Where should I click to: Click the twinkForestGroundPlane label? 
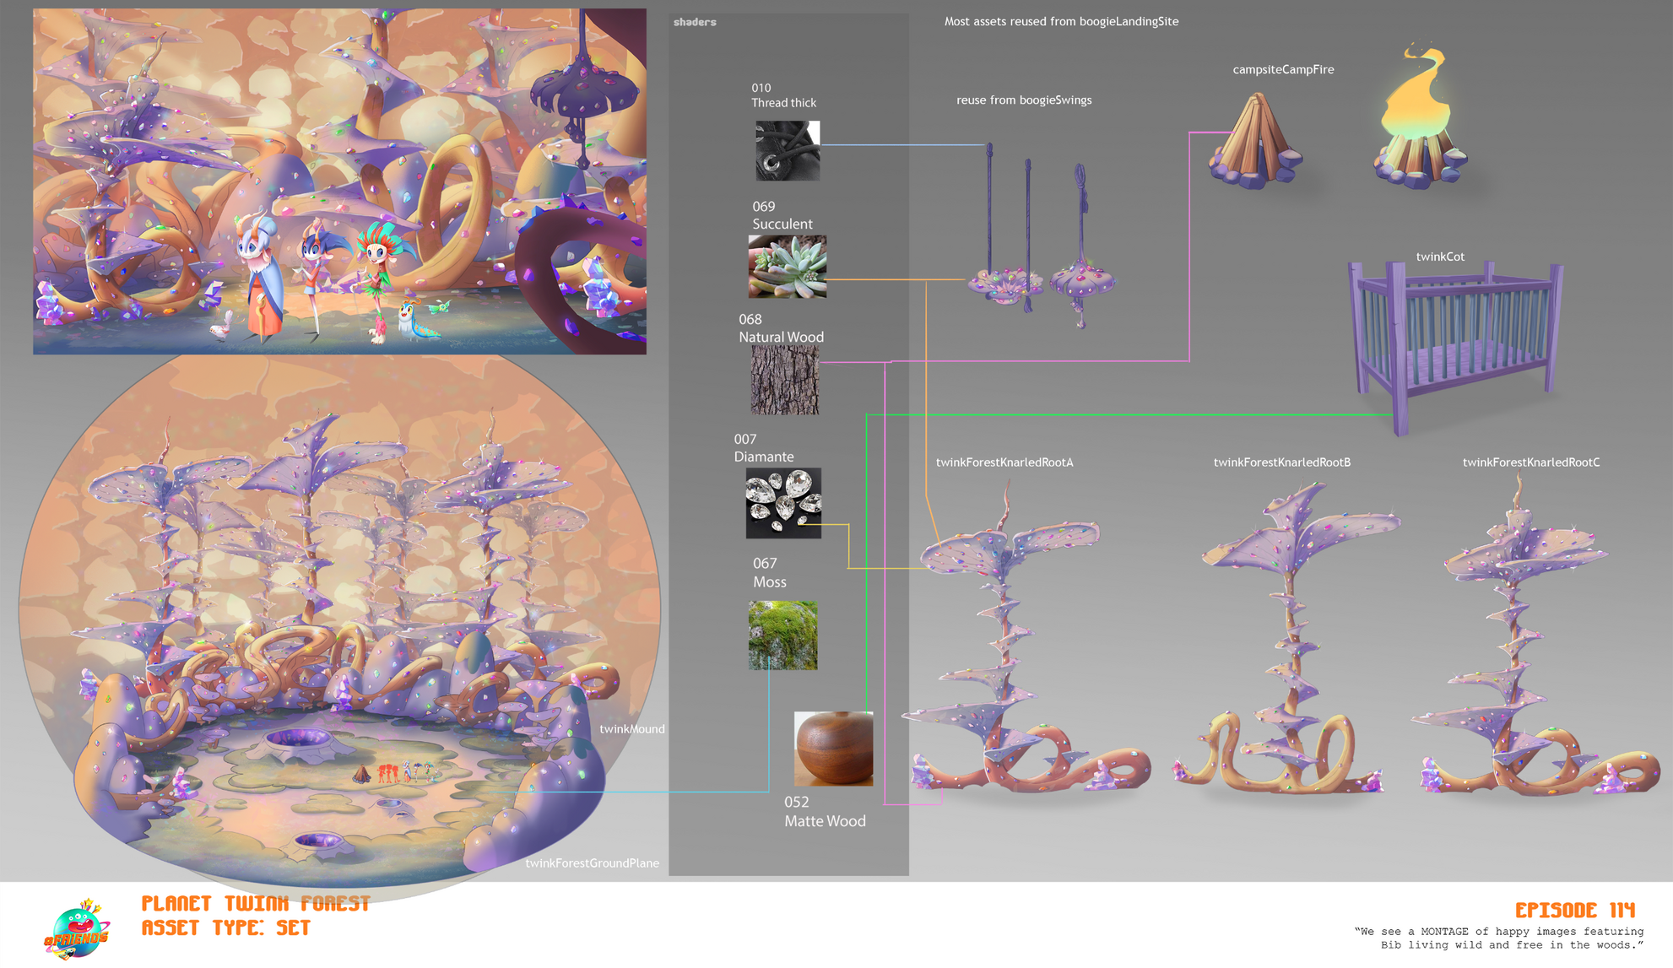[x=592, y=863]
